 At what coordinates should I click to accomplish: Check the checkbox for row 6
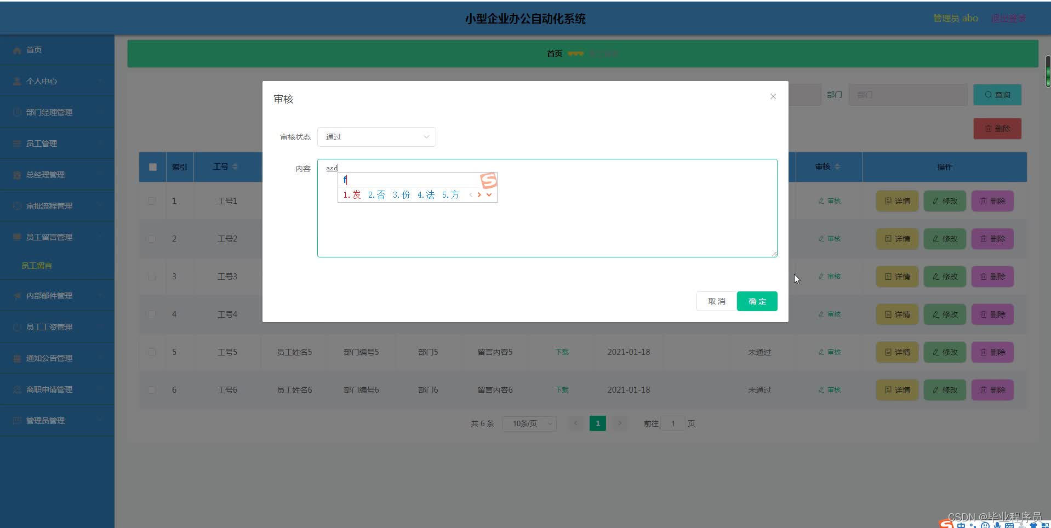point(152,390)
